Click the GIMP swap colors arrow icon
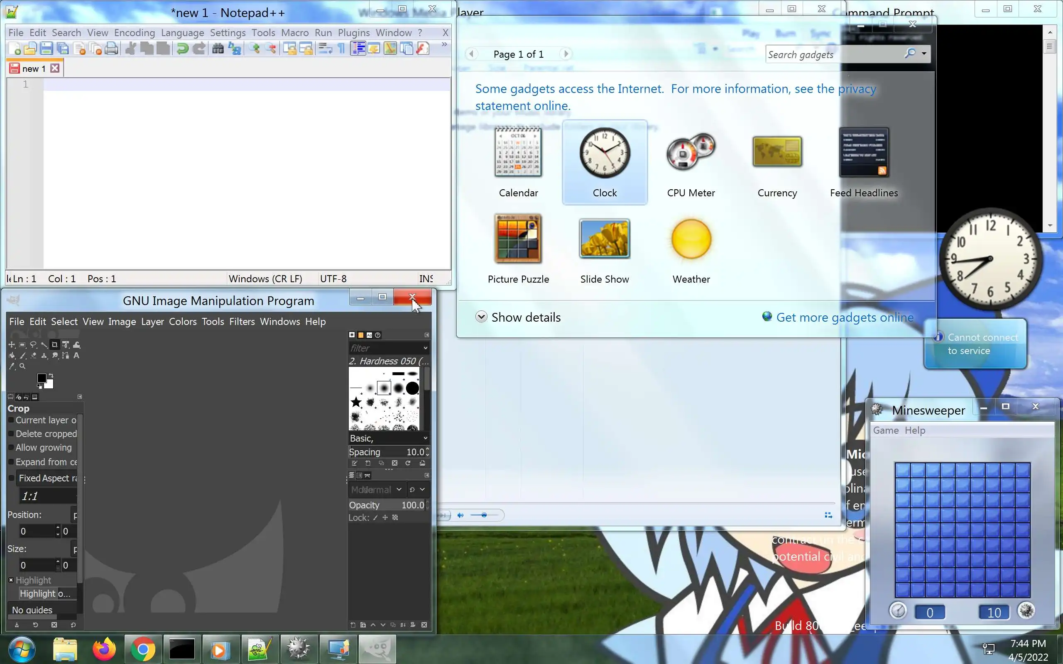Viewport: 1063px width, 664px height. tap(51, 376)
